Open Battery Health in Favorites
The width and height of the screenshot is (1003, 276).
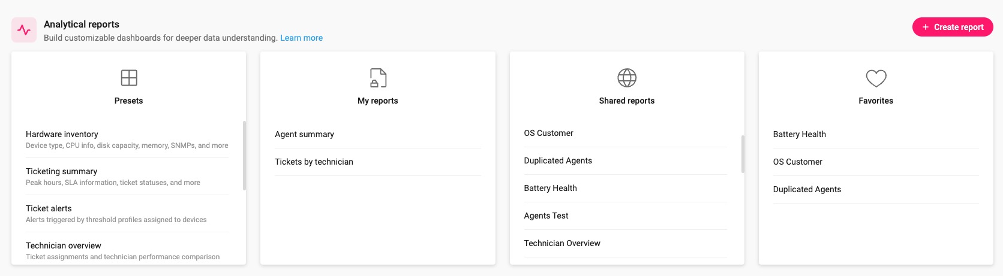(799, 134)
